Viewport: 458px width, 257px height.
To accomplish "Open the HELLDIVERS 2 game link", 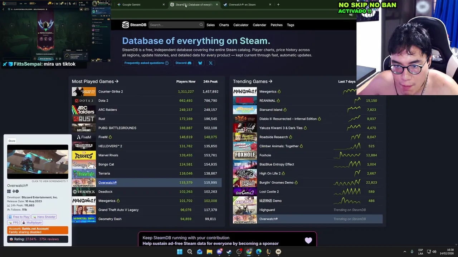I will pos(110,146).
